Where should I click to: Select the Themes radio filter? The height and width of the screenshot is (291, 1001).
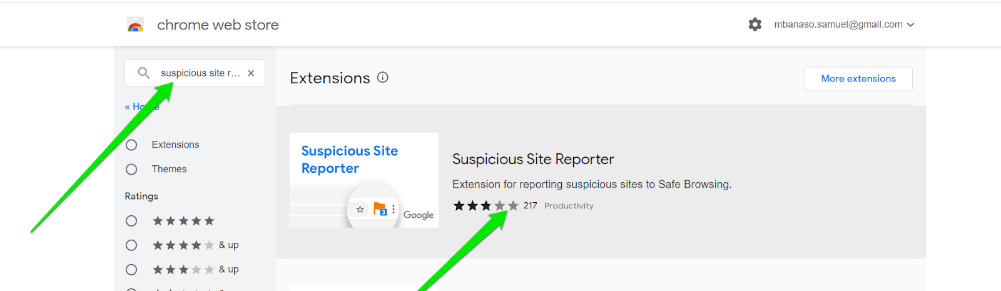tap(131, 170)
